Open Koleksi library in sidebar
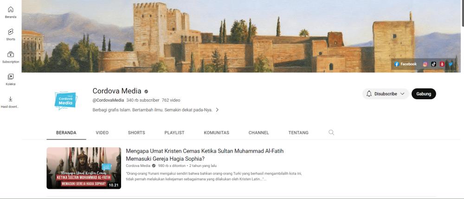The width and height of the screenshot is (464, 199). (x=11, y=79)
